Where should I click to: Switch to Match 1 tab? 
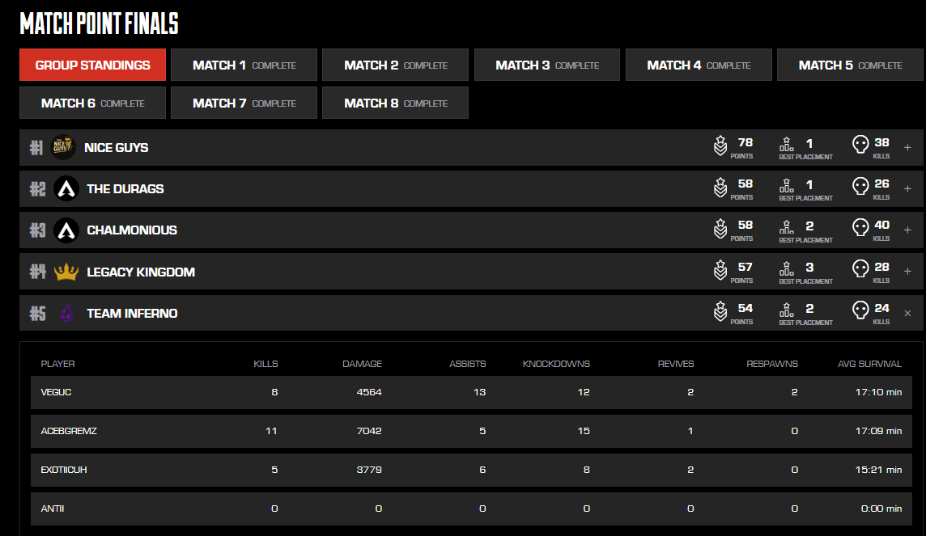(x=244, y=65)
